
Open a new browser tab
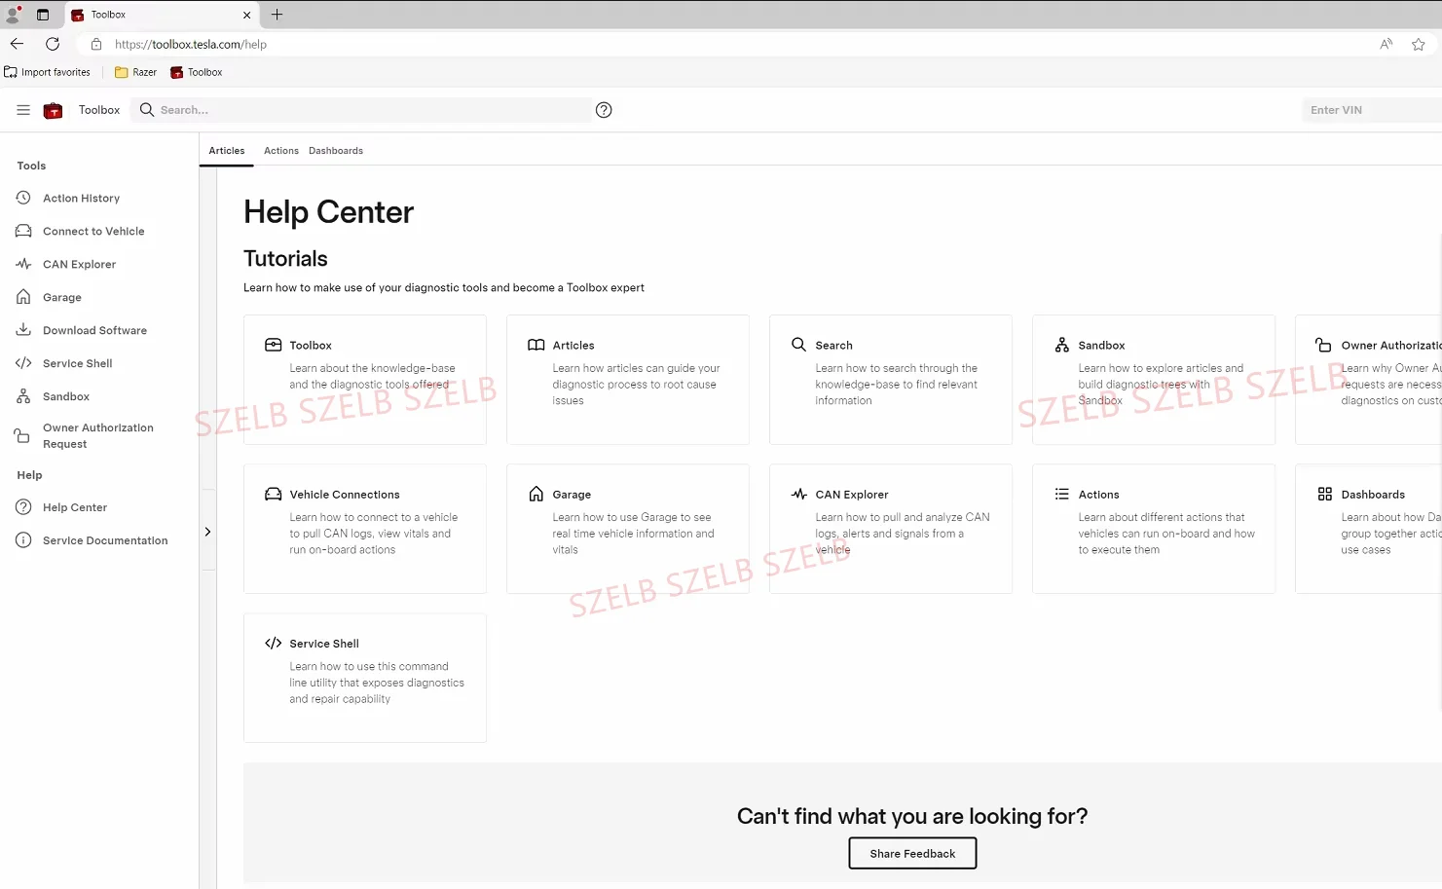[277, 15]
